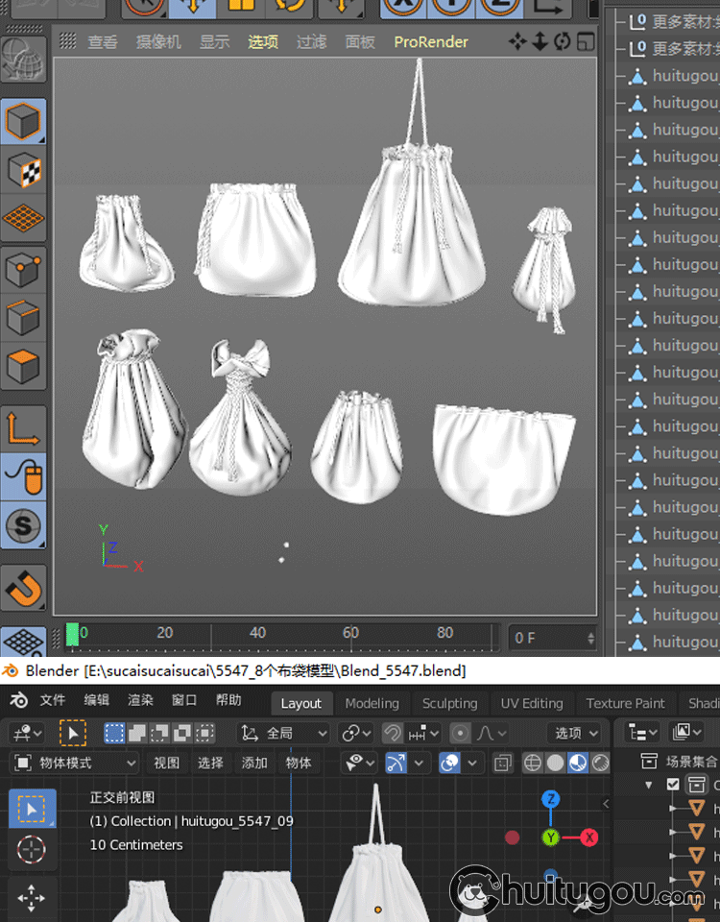Select Blender's Move tool

(x=32, y=899)
